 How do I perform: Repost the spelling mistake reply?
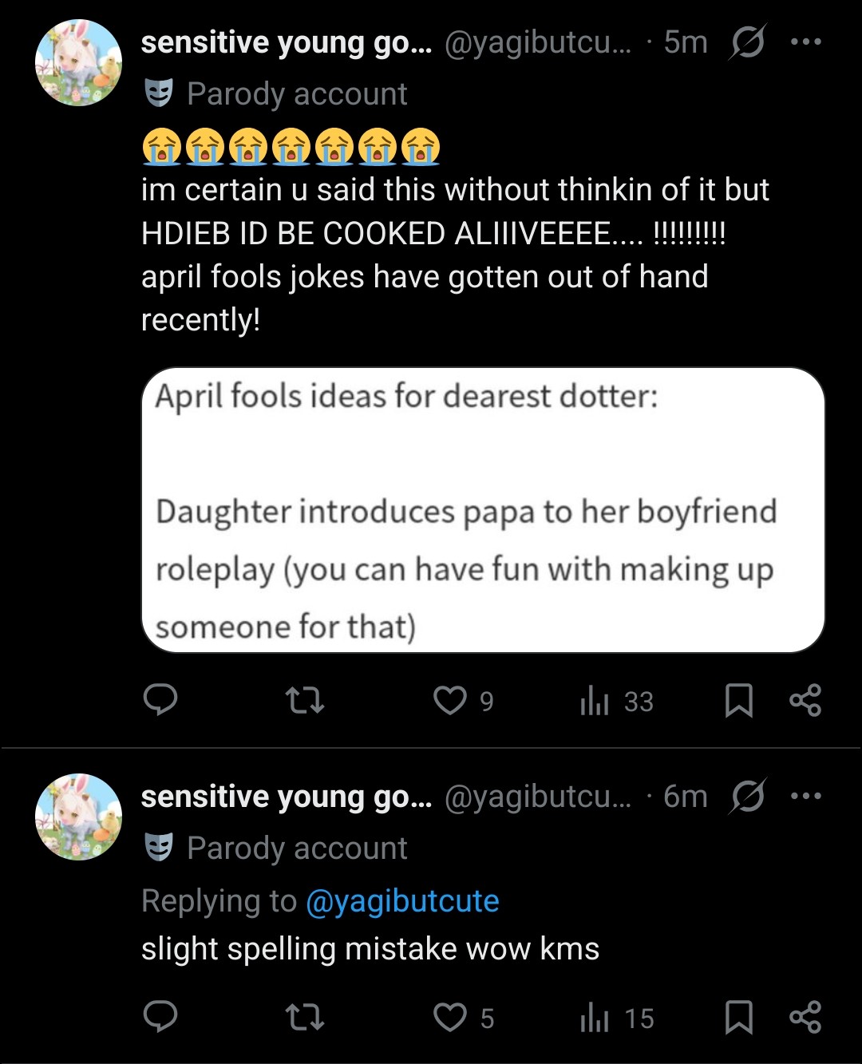[305, 1017]
